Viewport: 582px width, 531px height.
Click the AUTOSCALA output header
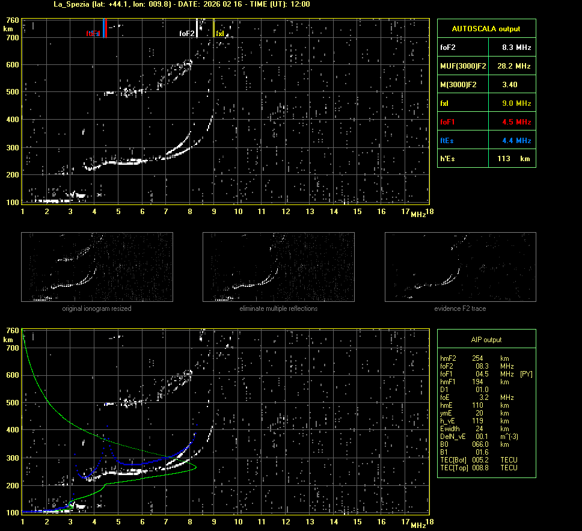pyautogui.click(x=486, y=28)
